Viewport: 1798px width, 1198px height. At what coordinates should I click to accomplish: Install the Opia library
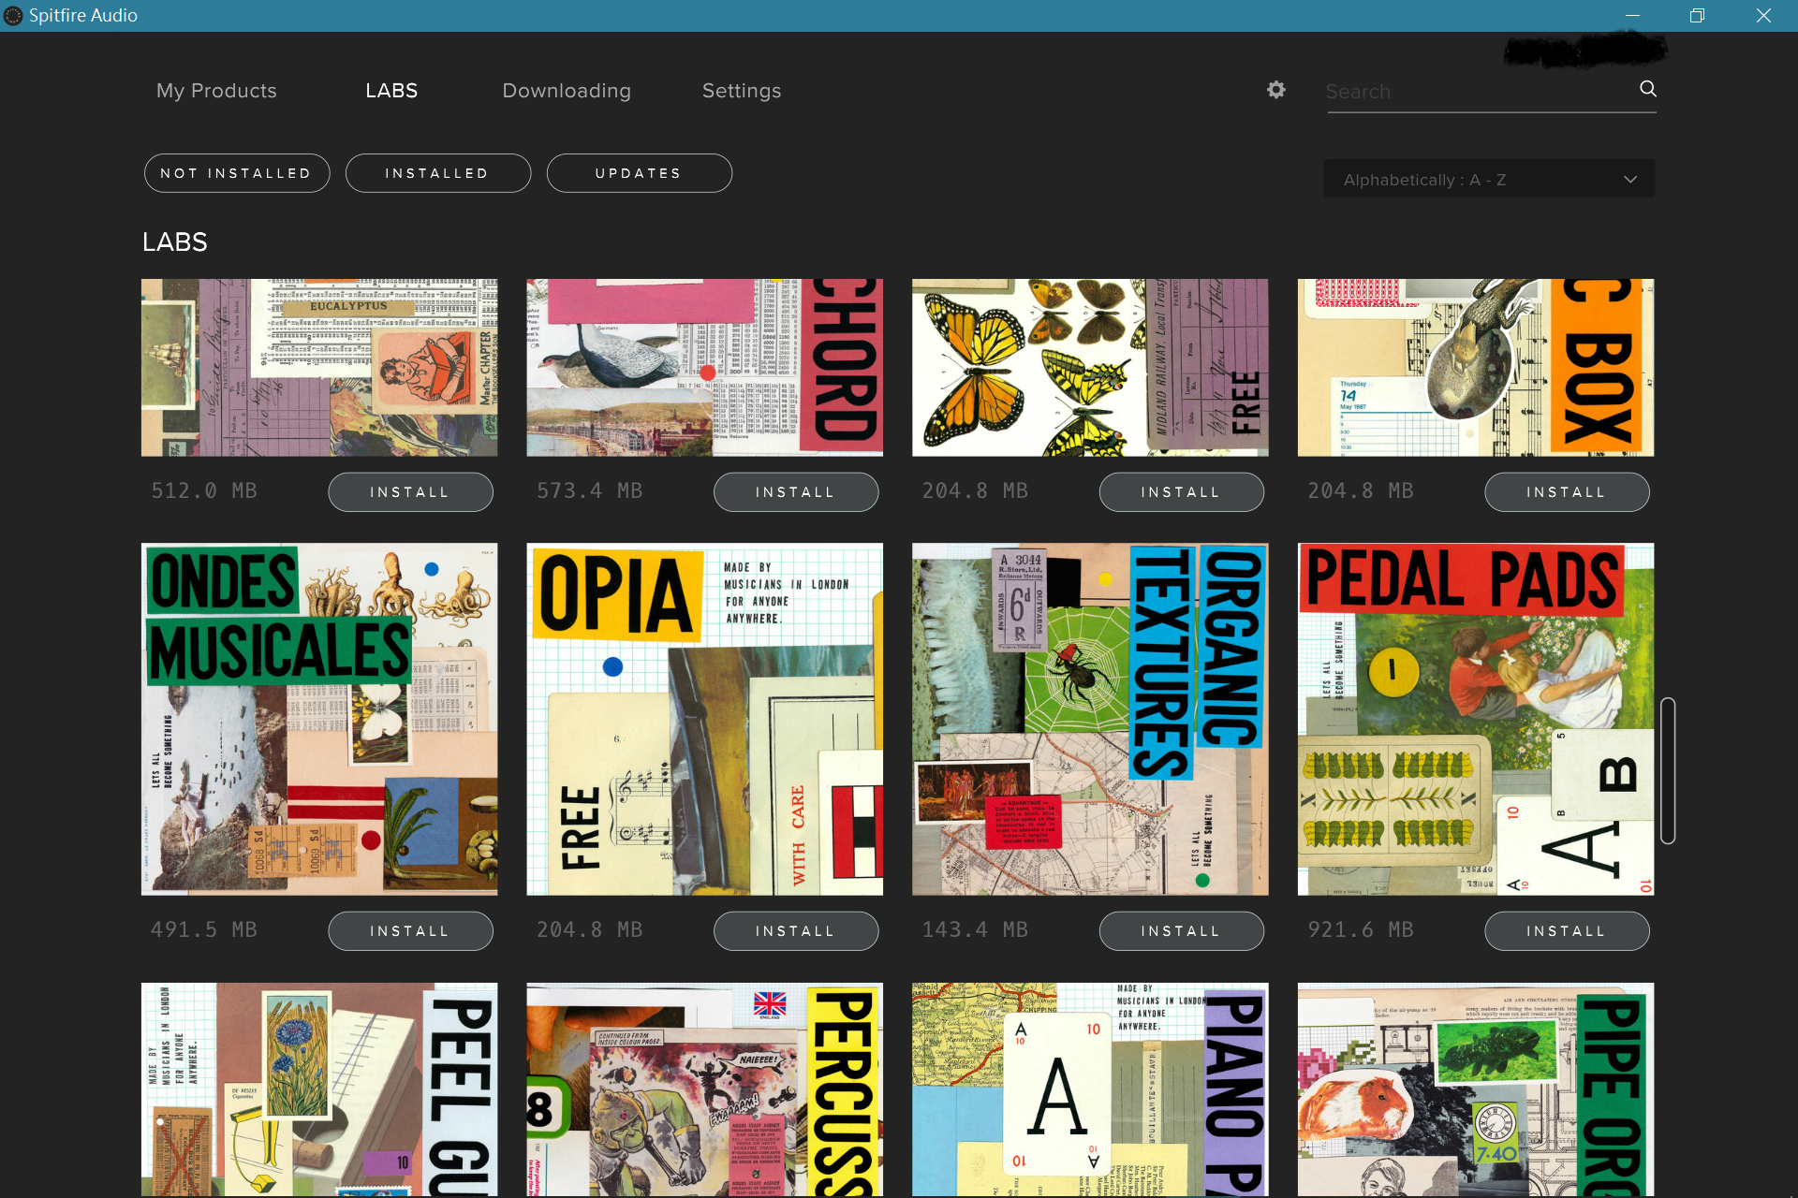795,931
